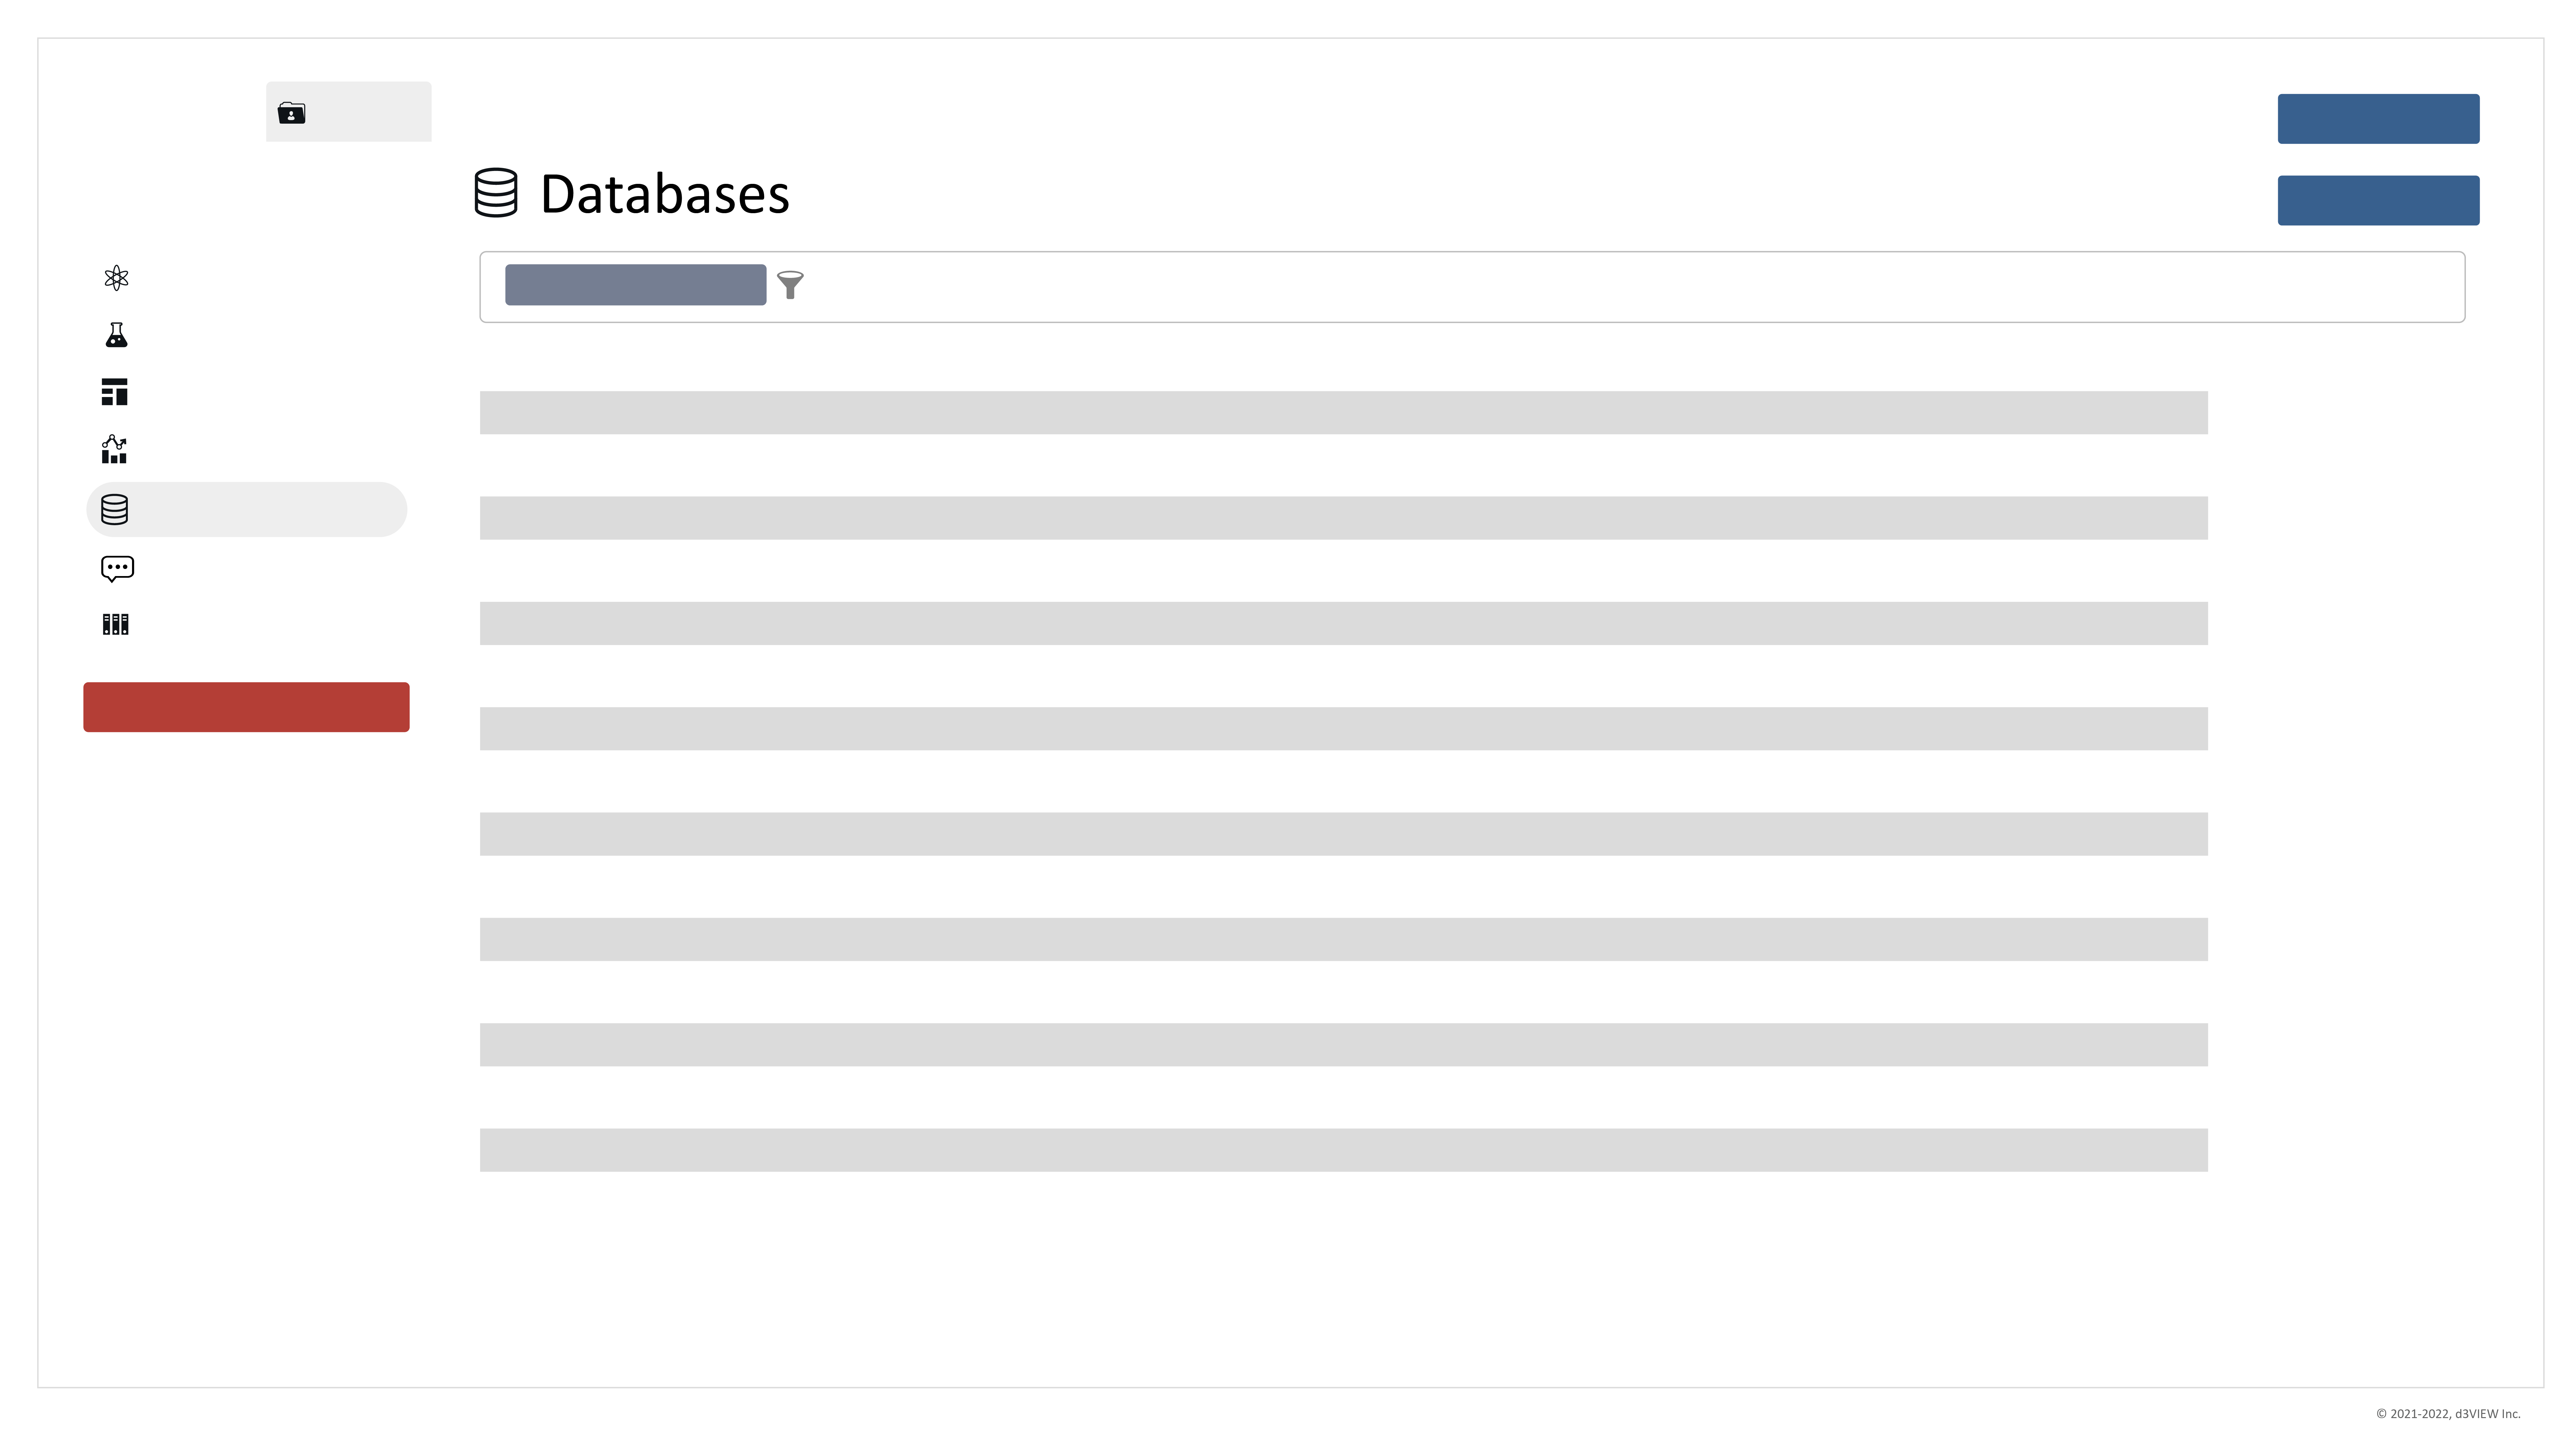Click the red sidebar button
This screenshot has width=2576, height=1449.
(246, 707)
